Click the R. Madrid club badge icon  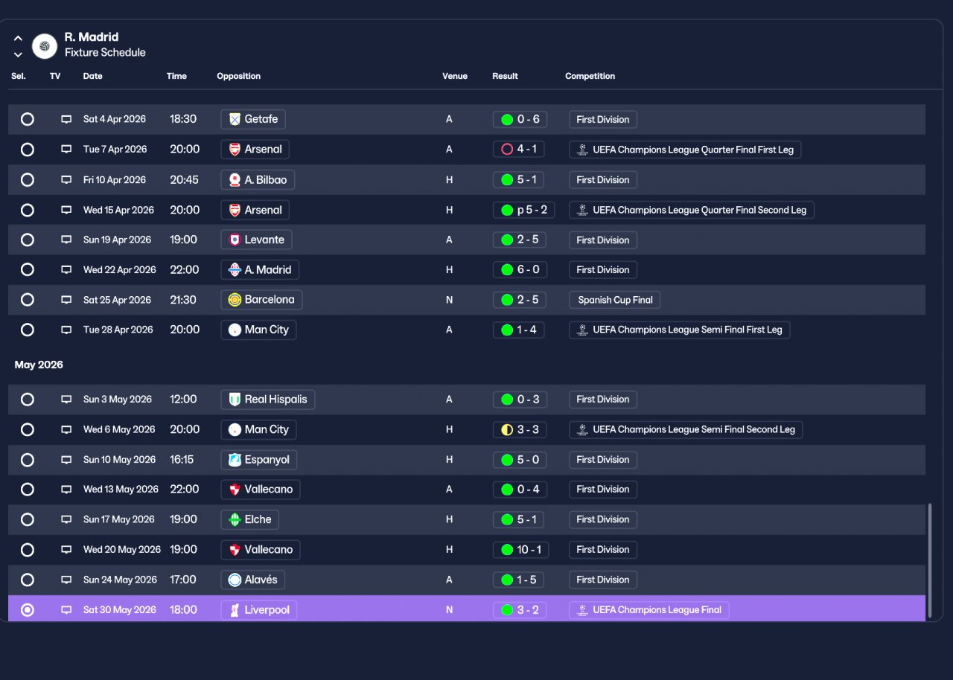[x=45, y=46]
